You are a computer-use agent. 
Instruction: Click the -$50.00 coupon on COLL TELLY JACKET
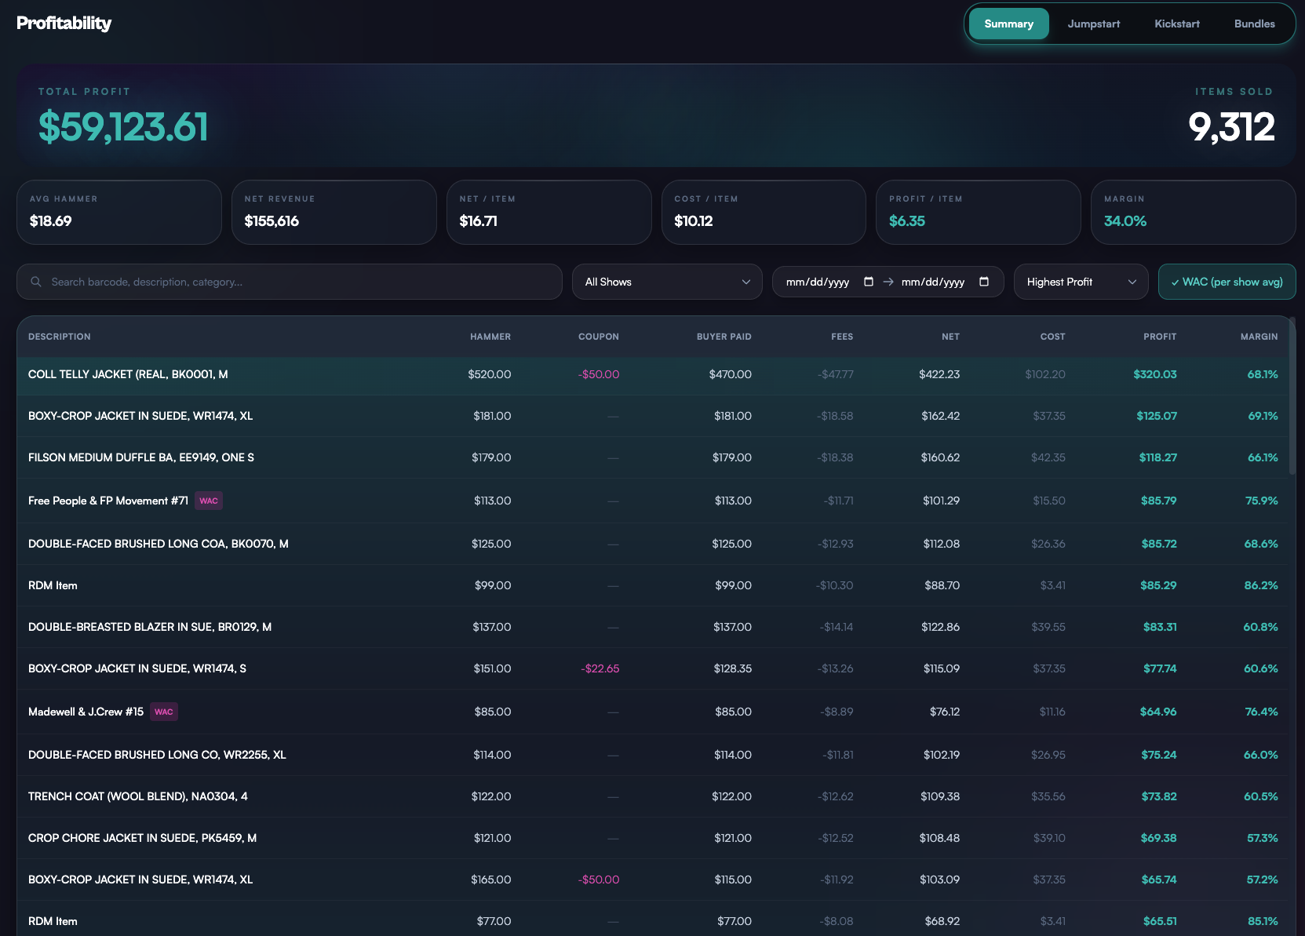[x=598, y=374]
